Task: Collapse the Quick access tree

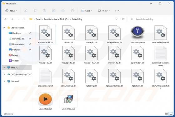Action: click(x=4, y=28)
